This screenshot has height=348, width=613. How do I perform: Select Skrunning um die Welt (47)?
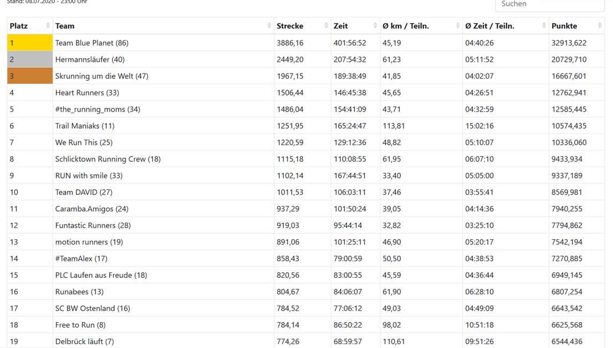102,76
